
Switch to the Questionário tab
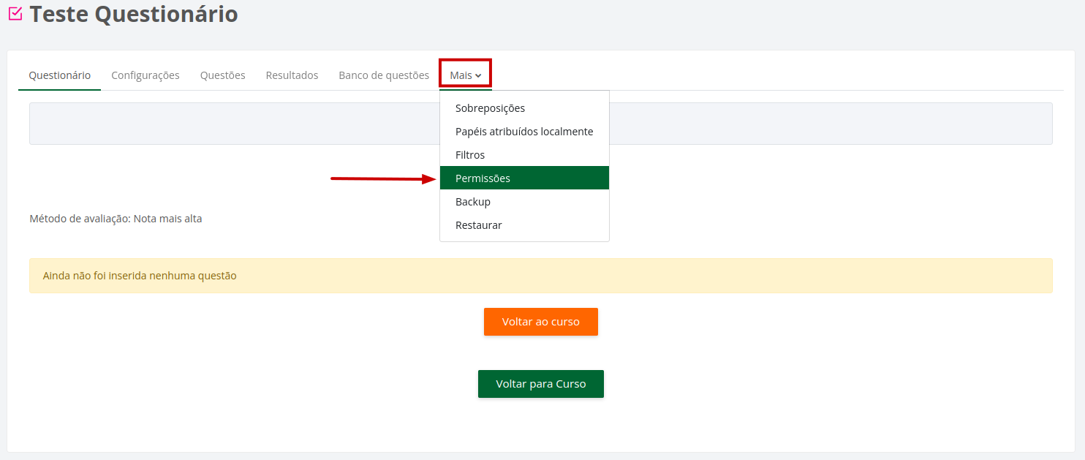click(x=60, y=75)
